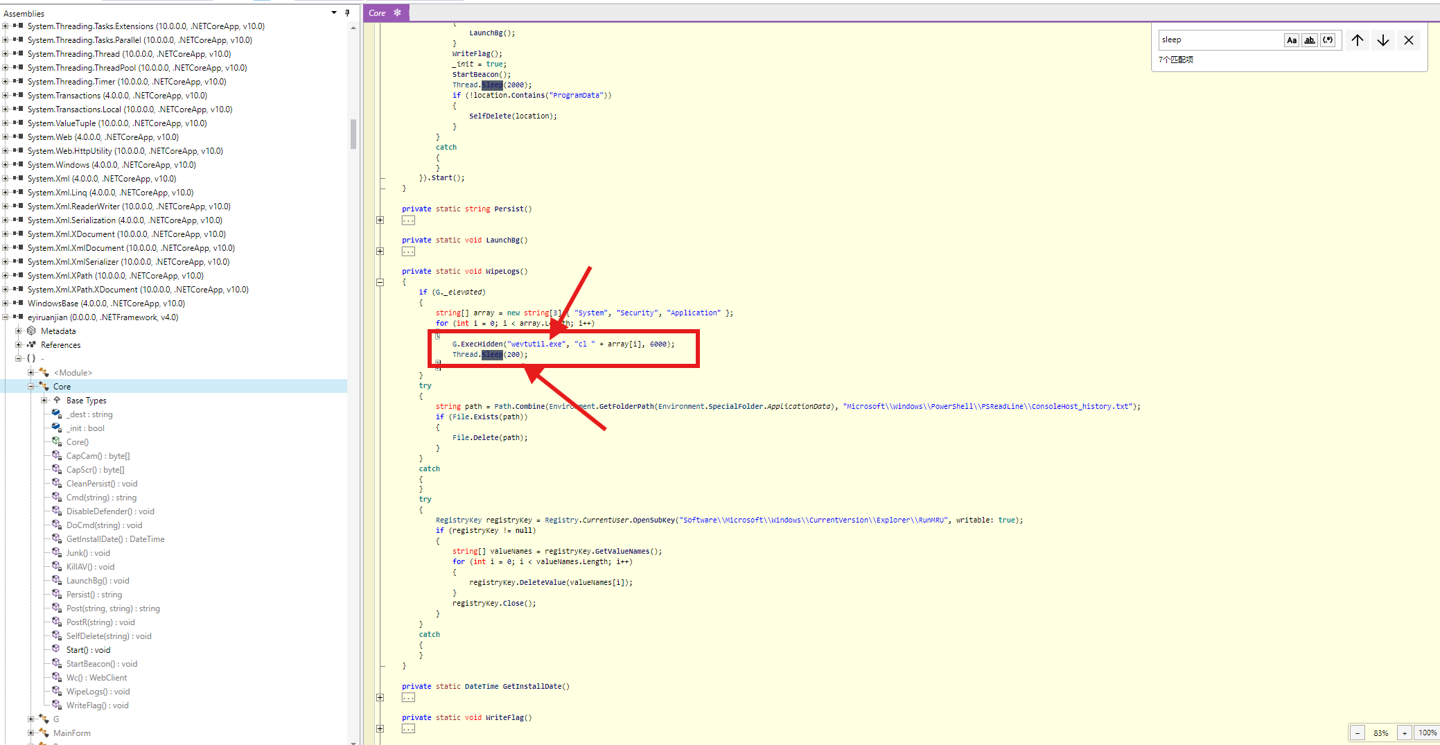Pin the Assemblies panel

(347, 12)
